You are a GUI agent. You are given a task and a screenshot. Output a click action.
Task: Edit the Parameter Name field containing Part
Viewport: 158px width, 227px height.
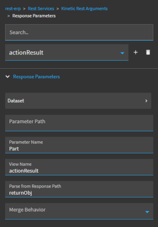tap(79, 145)
